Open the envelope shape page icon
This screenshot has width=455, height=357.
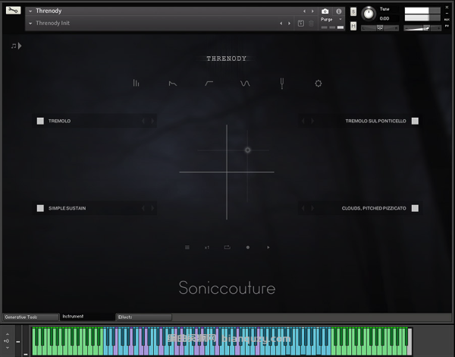[173, 84]
